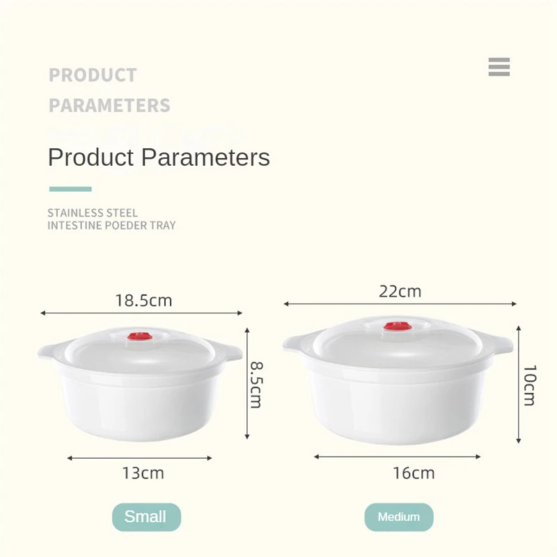Select the Small size button
Image resolution: width=557 pixels, height=557 pixels.
146,517
